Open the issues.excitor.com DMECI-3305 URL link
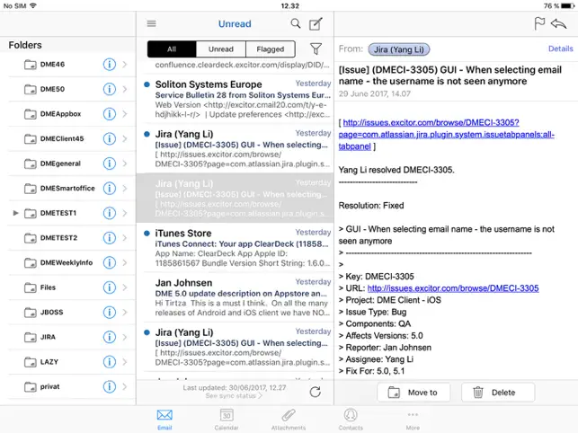Image resolution: width=578 pixels, height=433 pixels. point(453,288)
